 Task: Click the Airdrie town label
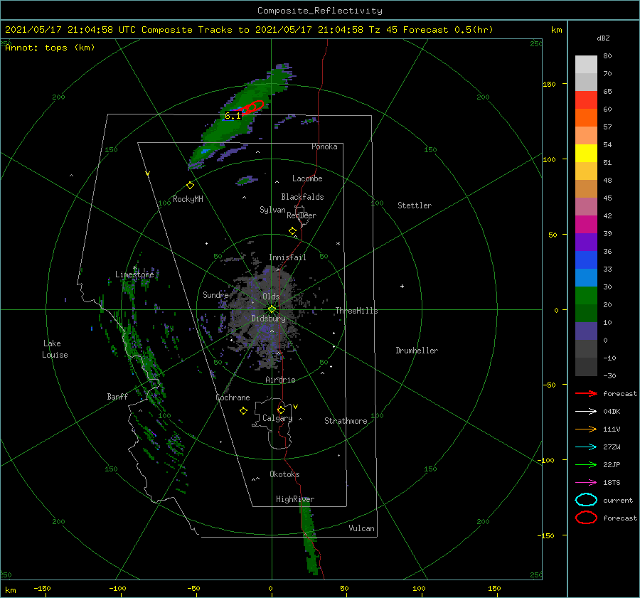280,380
